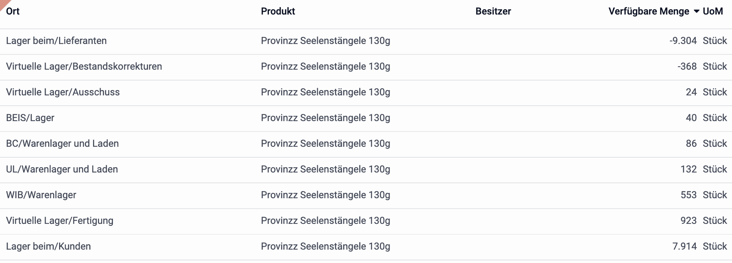Sort by the Ort column header

coord(13,11)
